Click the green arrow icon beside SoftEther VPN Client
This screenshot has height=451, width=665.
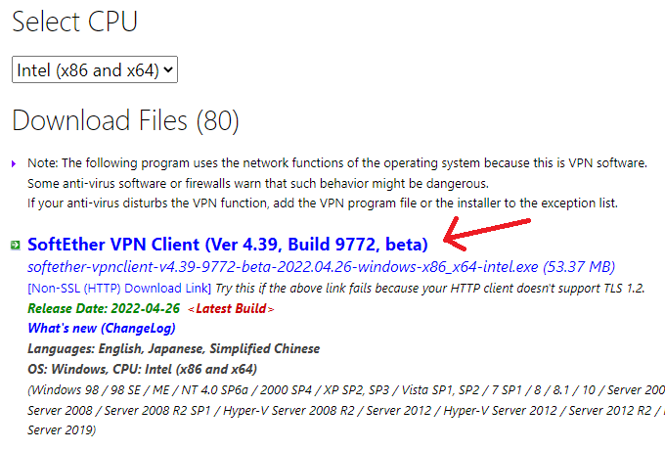click(16, 245)
